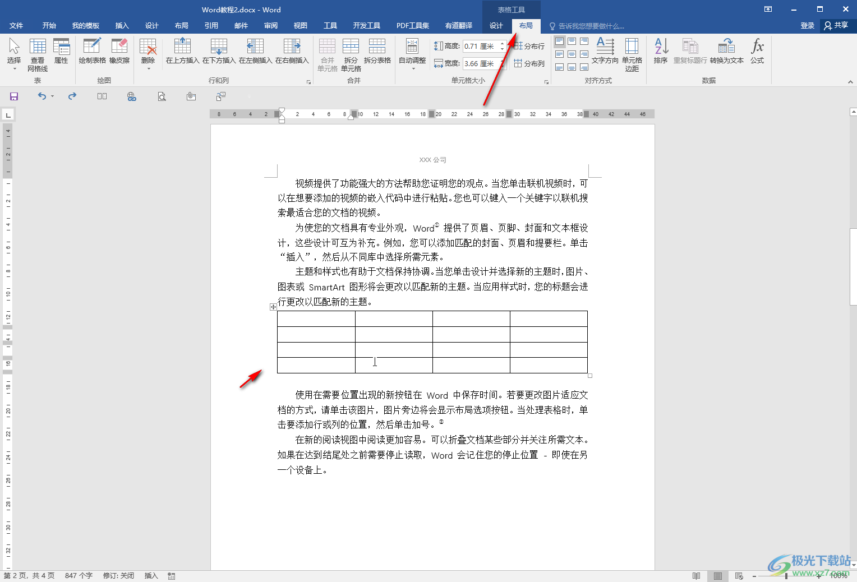Viewport: 857px width, 582px height.
Task: Open the Formula (公式) dialog
Action: point(757,51)
